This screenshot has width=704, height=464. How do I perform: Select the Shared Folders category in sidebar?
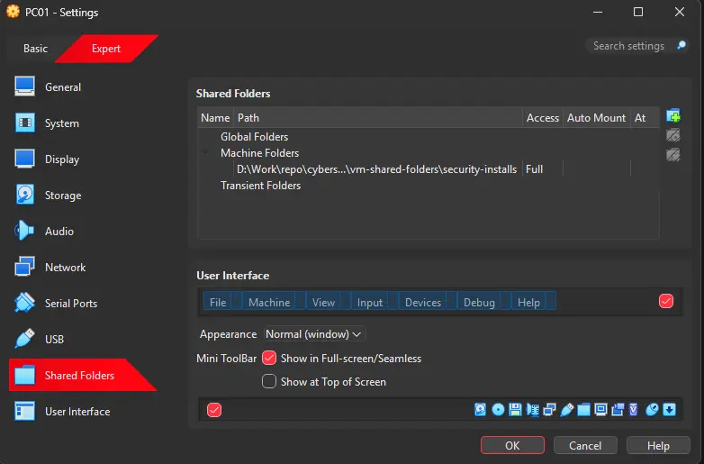click(x=83, y=375)
